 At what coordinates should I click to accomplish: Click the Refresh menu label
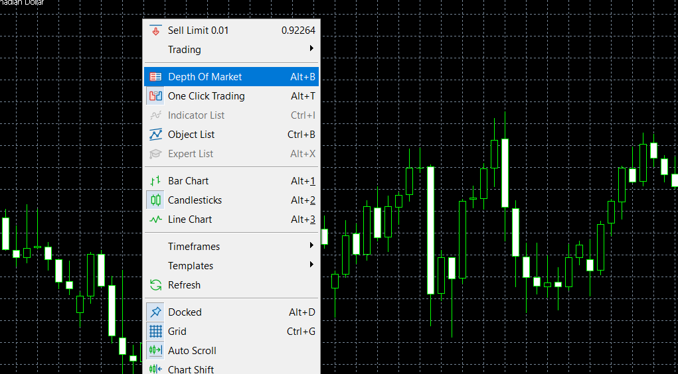(x=184, y=285)
